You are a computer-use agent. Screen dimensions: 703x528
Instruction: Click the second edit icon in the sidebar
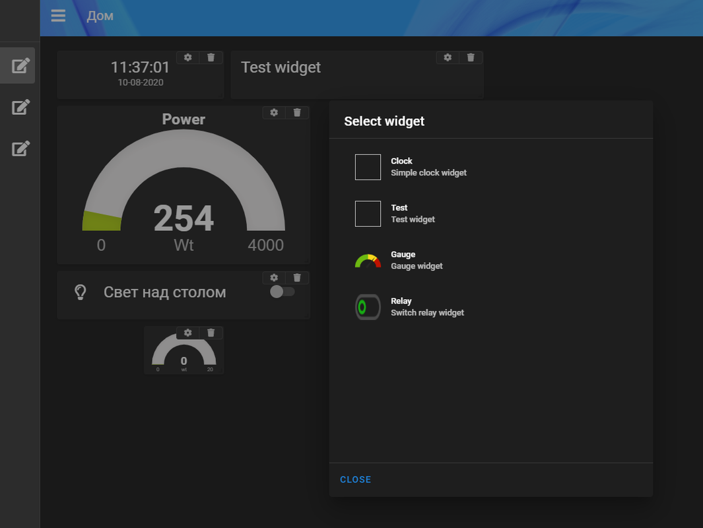click(20, 107)
